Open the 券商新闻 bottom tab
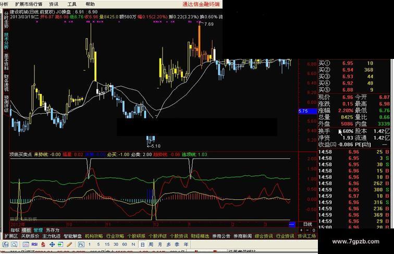The height and width of the screenshot is (254, 394). [242, 236]
